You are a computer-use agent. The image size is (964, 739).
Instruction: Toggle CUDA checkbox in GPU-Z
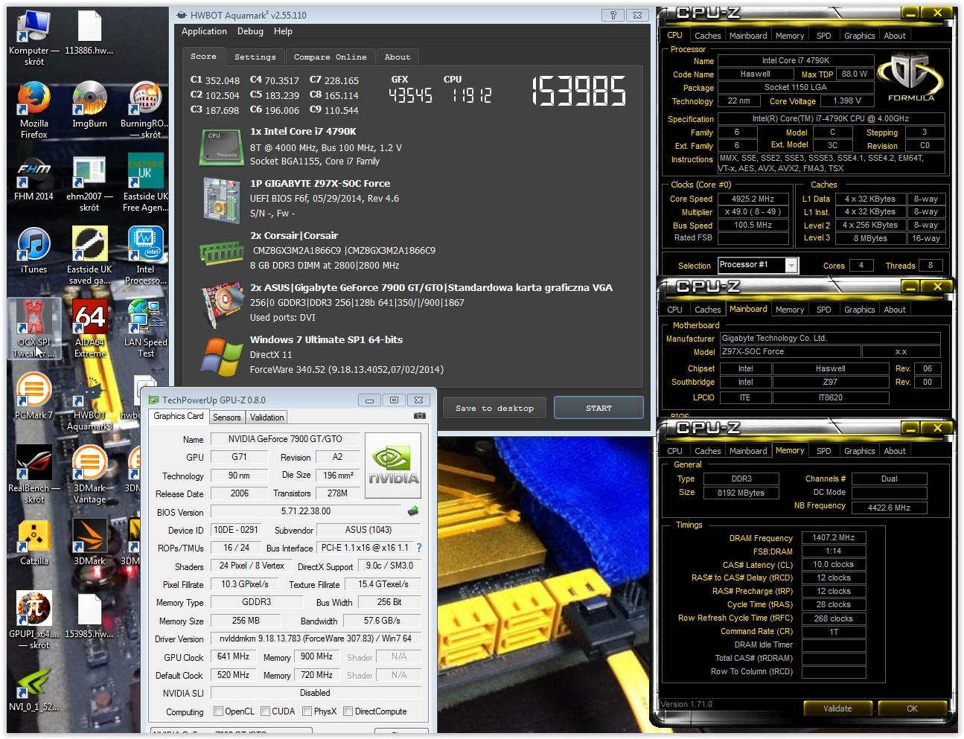click(265, 711)
